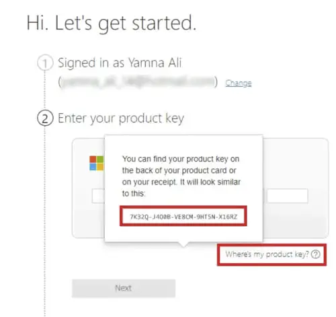Click the sample product key 7K32Q-J4Q0B text
Screen dimensions: 336x317
183,217
